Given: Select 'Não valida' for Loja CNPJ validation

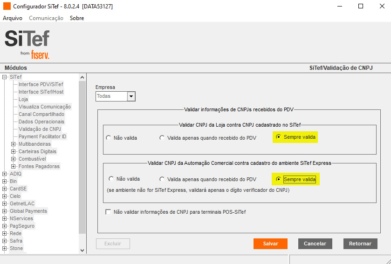Looking at the screenshot, I should 108,138.
